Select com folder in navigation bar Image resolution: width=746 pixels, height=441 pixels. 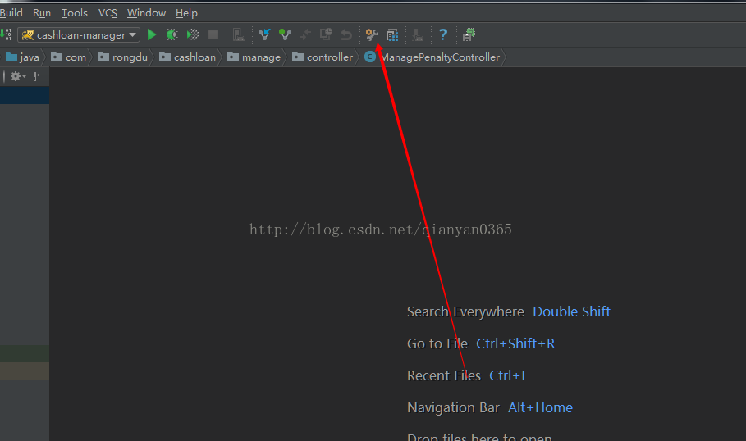pyautogui.click(x=68, y=57)
